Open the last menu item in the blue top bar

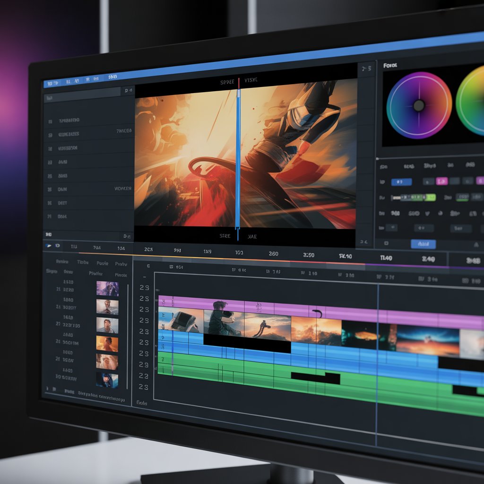tap(112, 77)
